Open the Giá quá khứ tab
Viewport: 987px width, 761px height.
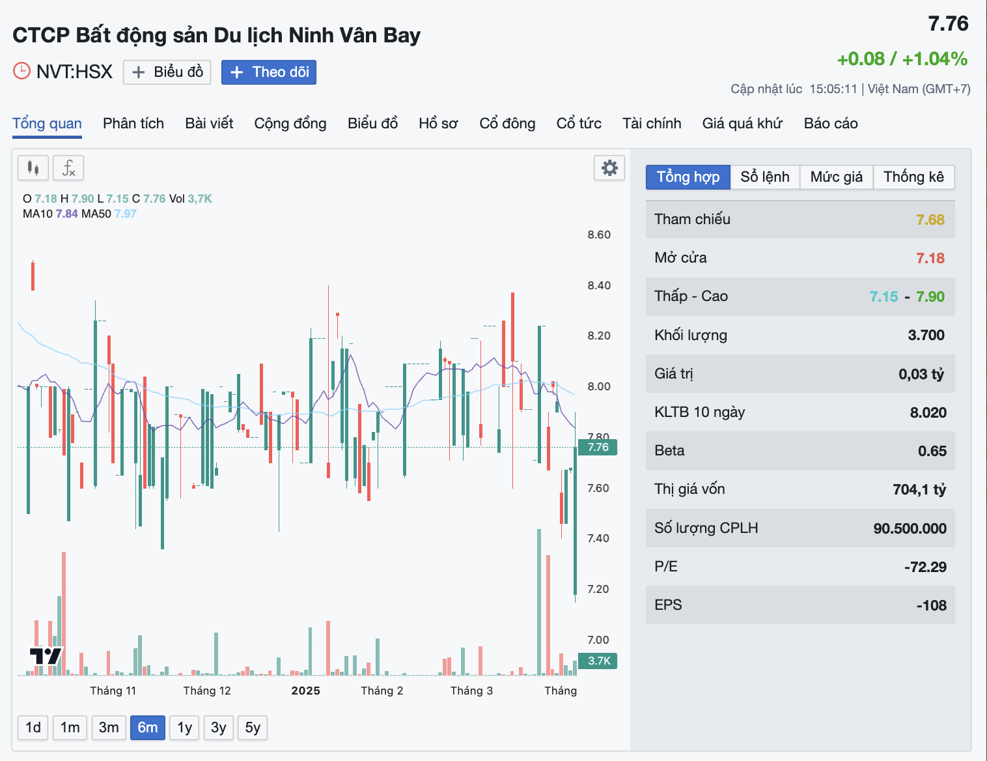(742, 124)
